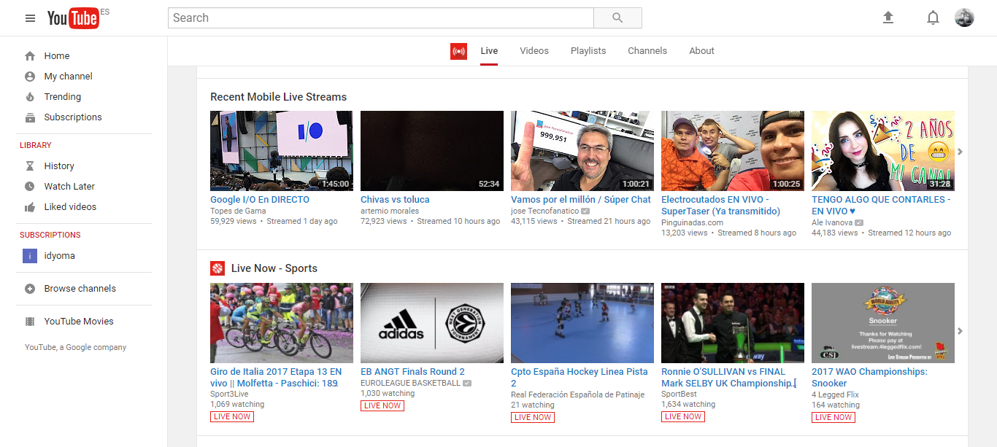The width and height of the screenshot is (997, 447).
Task: Open SportBest channel
Action: [679, 394]
